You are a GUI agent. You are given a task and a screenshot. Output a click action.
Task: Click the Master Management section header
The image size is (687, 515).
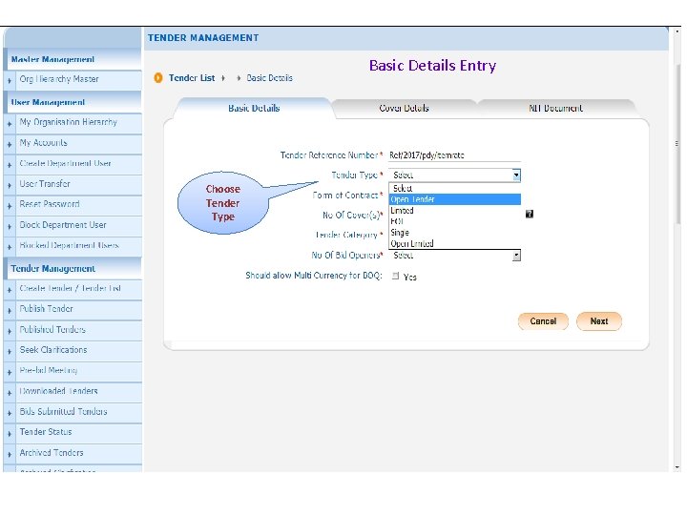pyautogui.click(x=73, y=59)
